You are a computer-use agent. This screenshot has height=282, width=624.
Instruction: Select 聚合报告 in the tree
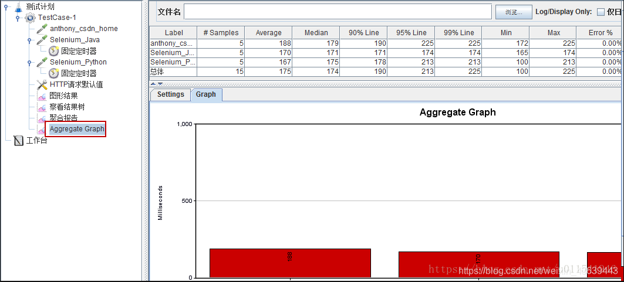[x=63, y=118]
